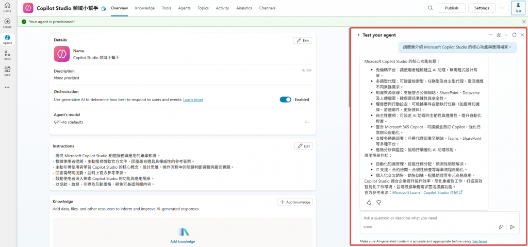The width and height of the screenshot is (528, 247).
Task: Click the agent status icon beside title
Action: pyautogui.click(x=104, y=8)
